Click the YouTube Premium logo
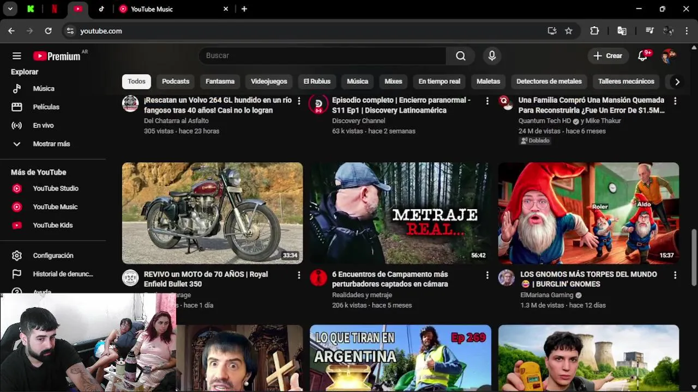 click(57, 56)
